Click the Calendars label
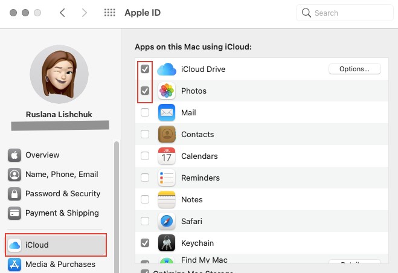Image resolution: width=398 pixels, height=273 pixels. coord(199,156)
